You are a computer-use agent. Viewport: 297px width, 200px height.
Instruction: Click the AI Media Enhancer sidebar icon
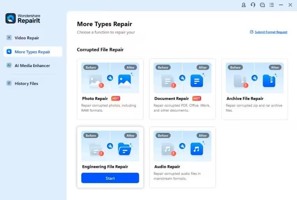[9, 65]
